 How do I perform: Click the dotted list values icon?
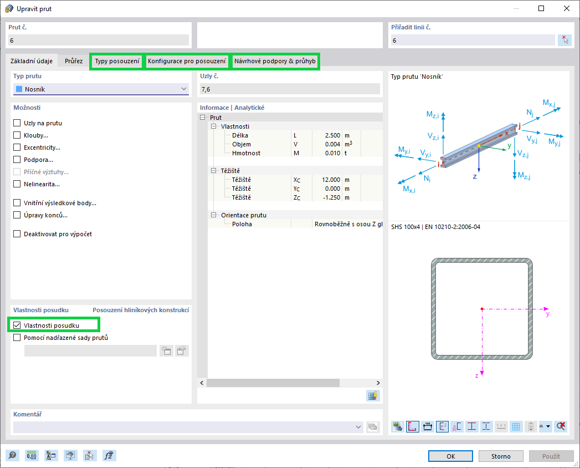531,426
